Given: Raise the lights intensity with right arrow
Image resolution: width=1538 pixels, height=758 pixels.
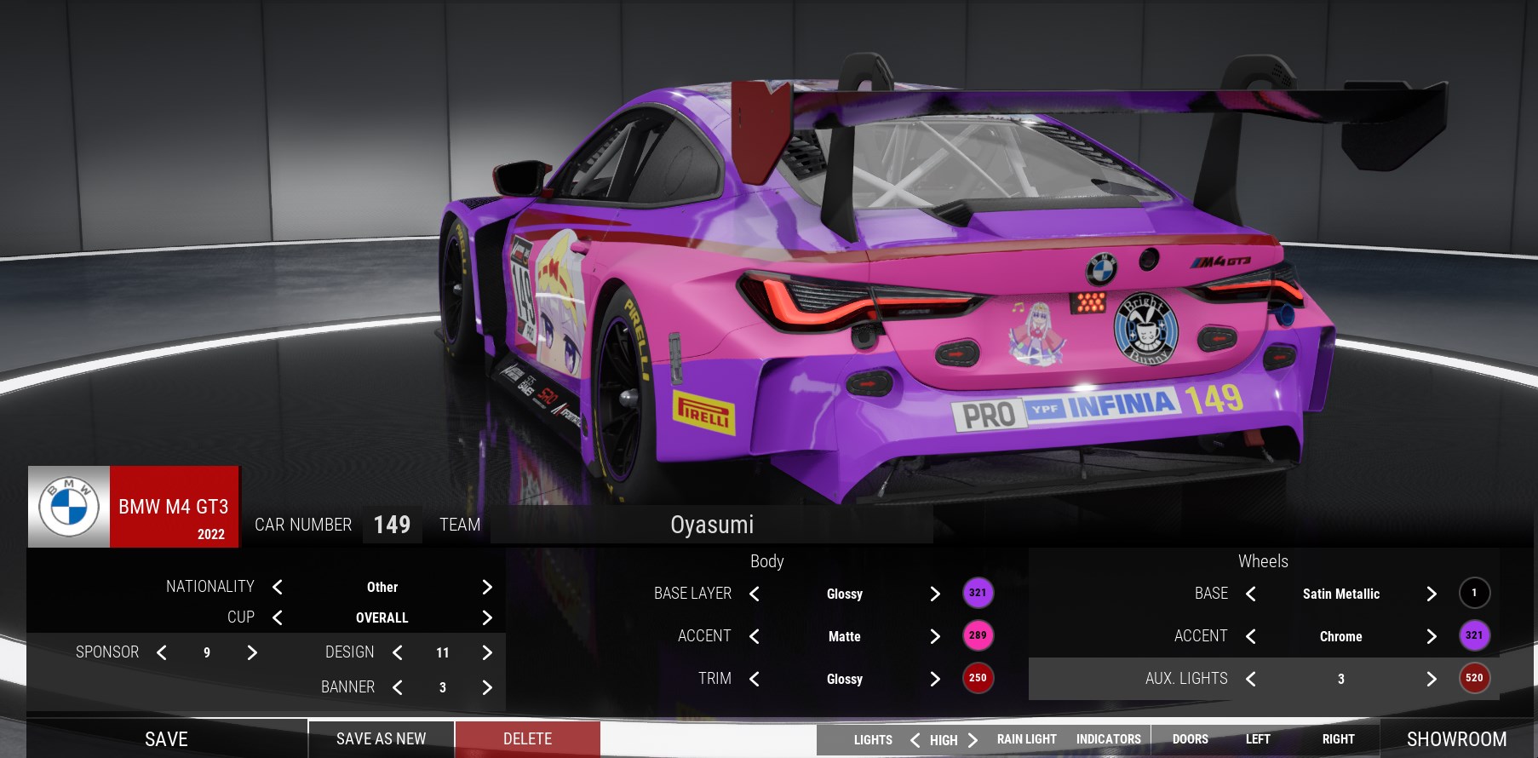Looking at the screenshot, I should coord(973,740).
